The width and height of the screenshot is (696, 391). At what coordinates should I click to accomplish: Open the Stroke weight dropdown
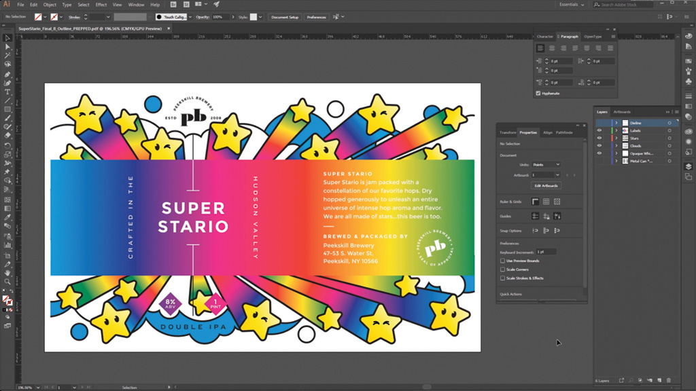tap(108, 17)
